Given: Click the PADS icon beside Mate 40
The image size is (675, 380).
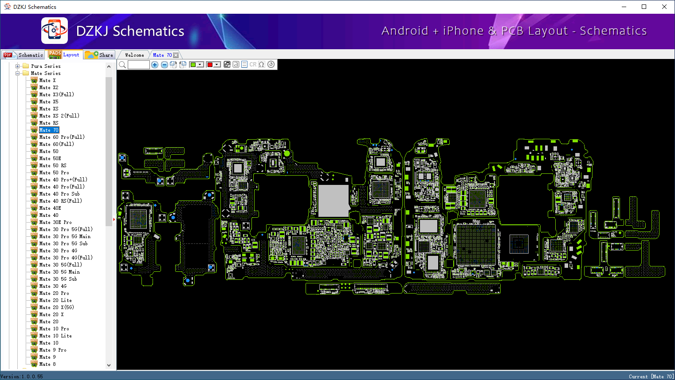Looking at the screenshot, I should point(34,215).
